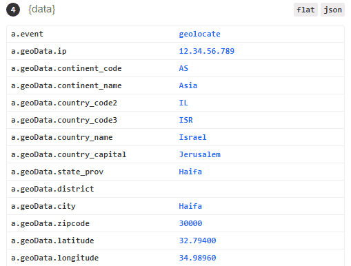Select the a.geoData.country_code3 key
Image resolution: width=351 pixels, height=266 pixels.
pos(64,120)
